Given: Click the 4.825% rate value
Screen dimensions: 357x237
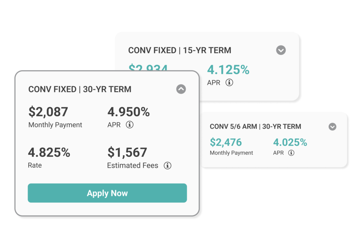Looking at the screenshot, I should (x=49, y=152).
